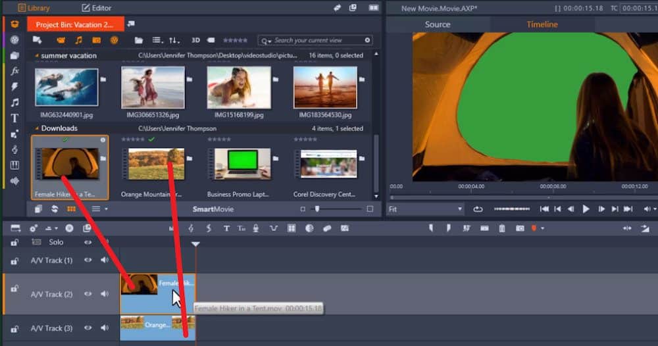Viewport: 658px width, 346px height.
Task: Toggle visibility of A/V Track (2)
Action: click(88, 294)
